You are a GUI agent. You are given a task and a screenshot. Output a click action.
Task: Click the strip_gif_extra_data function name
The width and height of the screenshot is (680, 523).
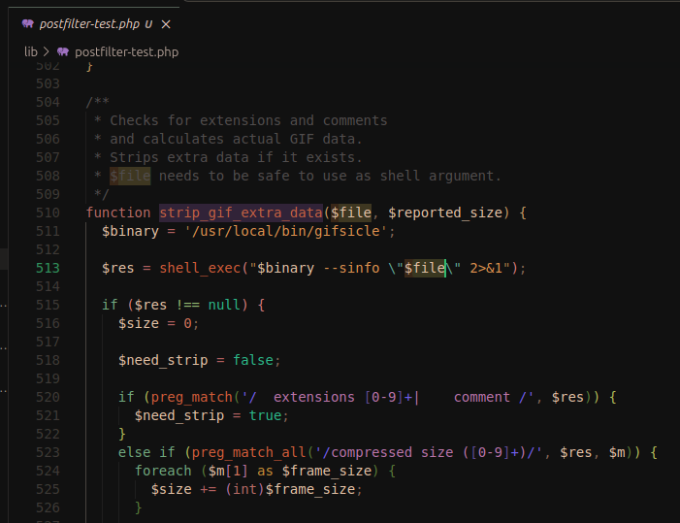pos(241,212)
